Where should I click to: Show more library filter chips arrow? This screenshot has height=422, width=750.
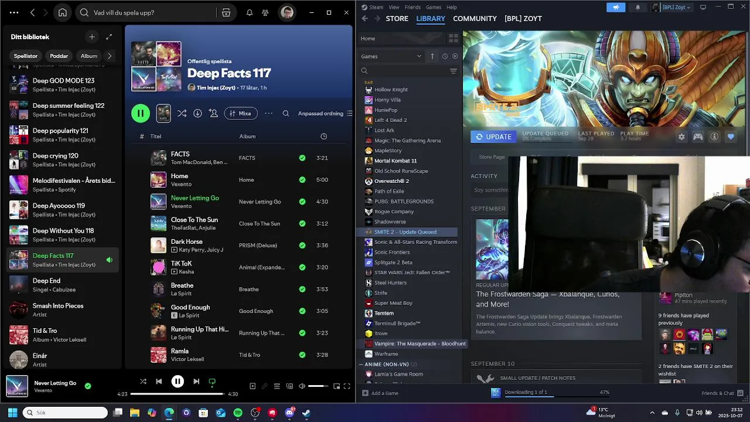coord(109,56)
